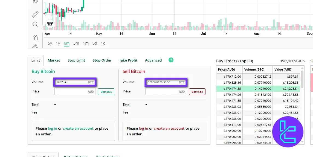Viewport: 313px width, 157px height.
Task: Set chart range to 5y
Action: point(50,43)
